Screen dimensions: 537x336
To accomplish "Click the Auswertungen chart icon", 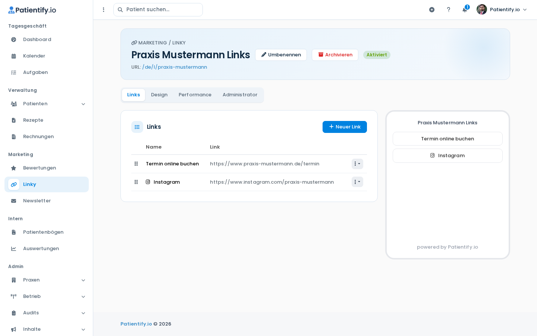I will tap(14, 249).
